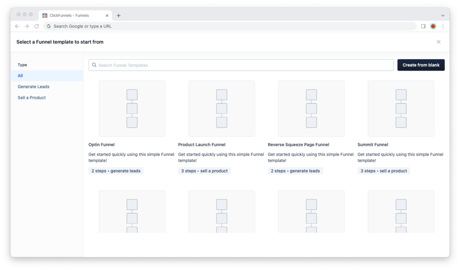Close the funnel template dialog
This screenshot has height=270, width=460.
438,42
